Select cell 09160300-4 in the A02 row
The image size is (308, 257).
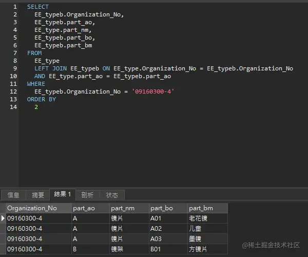click(38, 229)
